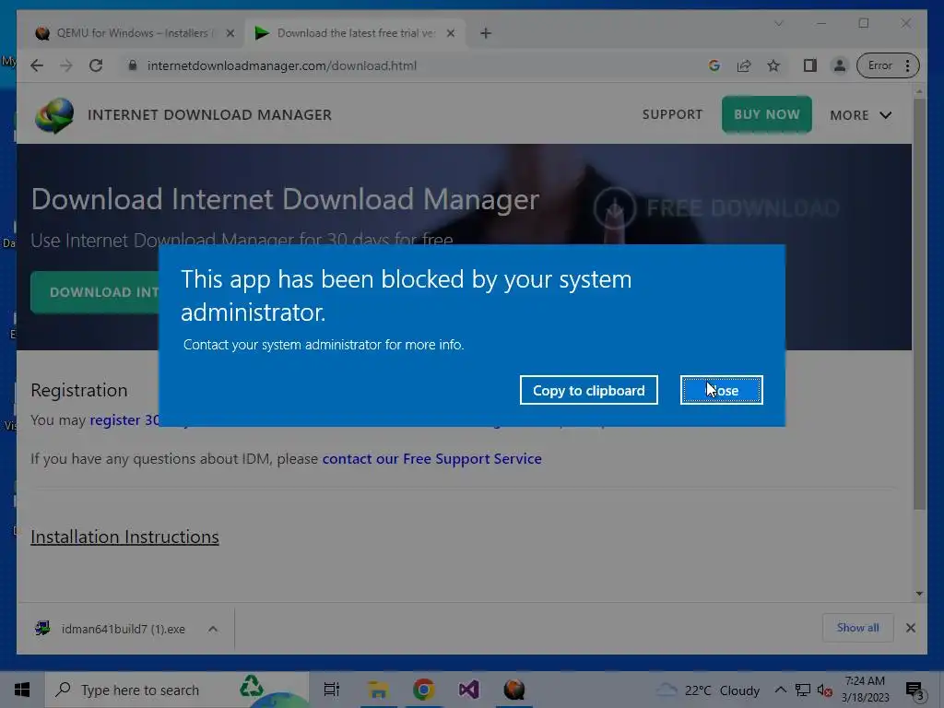This screenshot has width=944, height=708.
Task: Open the weather widget 22°C Cloudy
Action: click(708, 690)
